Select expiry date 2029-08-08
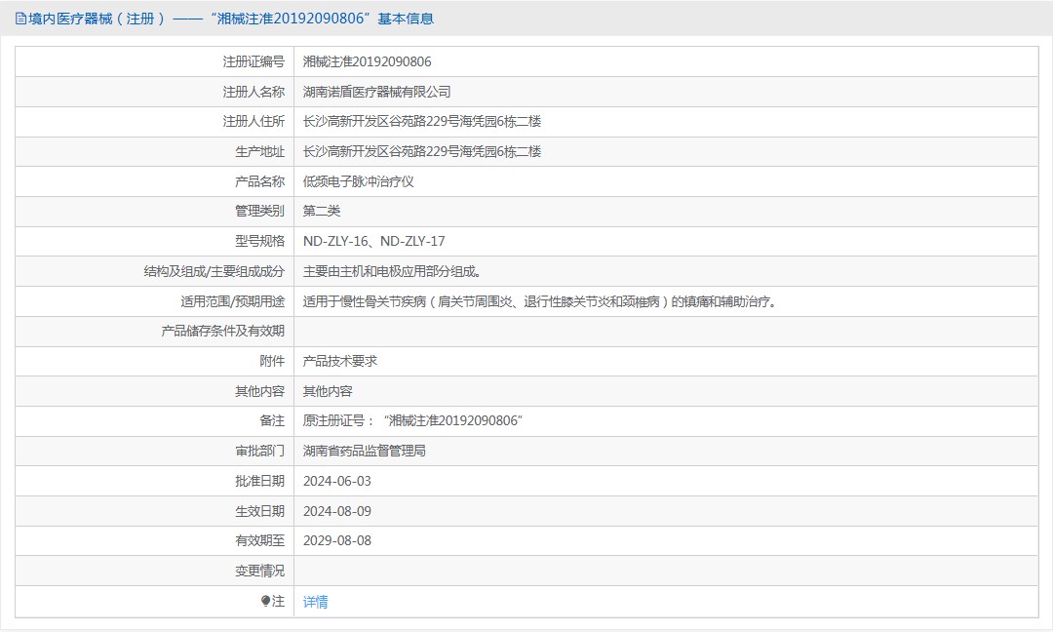1053x632 pixels. coord(337,540)
